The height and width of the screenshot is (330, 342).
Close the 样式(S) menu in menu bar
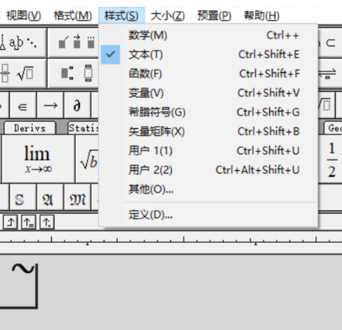[x=121, y=15]
